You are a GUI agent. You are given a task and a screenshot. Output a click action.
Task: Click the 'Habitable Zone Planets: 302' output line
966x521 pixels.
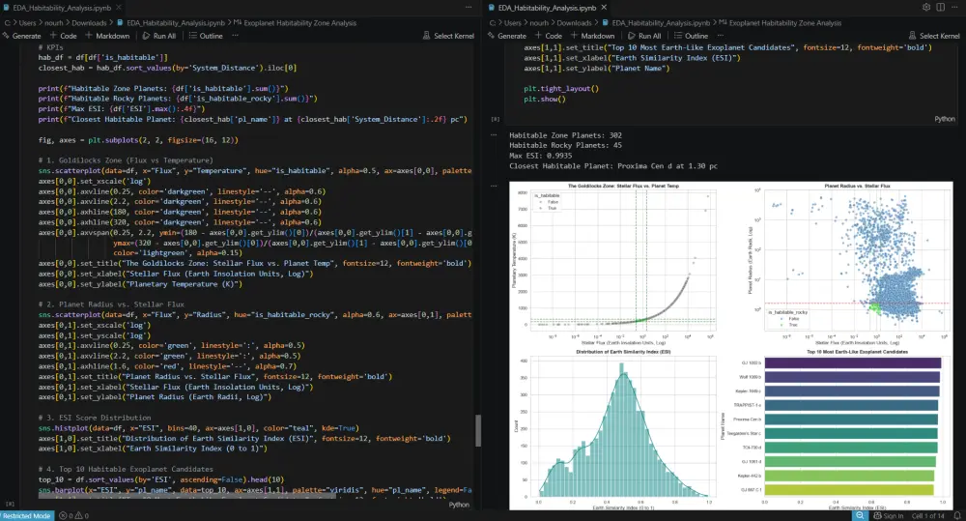(565, 135)
